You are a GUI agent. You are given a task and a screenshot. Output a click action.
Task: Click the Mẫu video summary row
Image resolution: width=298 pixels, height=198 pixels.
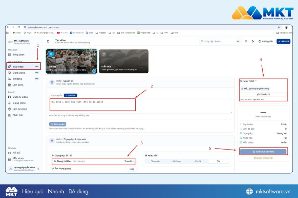263,143
